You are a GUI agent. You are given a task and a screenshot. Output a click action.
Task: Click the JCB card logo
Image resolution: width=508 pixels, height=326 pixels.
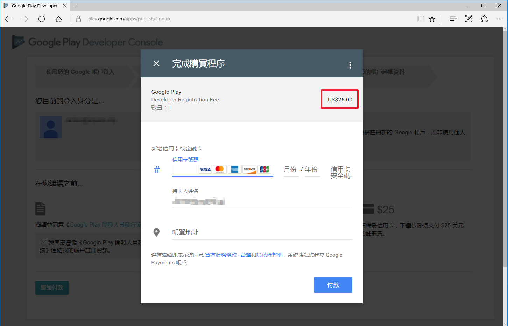tap(264, 170)
